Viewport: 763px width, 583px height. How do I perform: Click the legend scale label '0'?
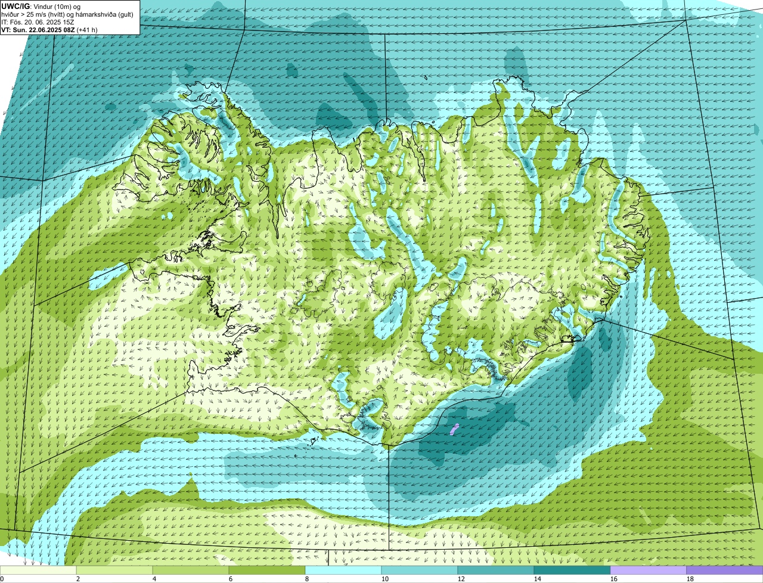pyautogui.click(x=2, y=579)
